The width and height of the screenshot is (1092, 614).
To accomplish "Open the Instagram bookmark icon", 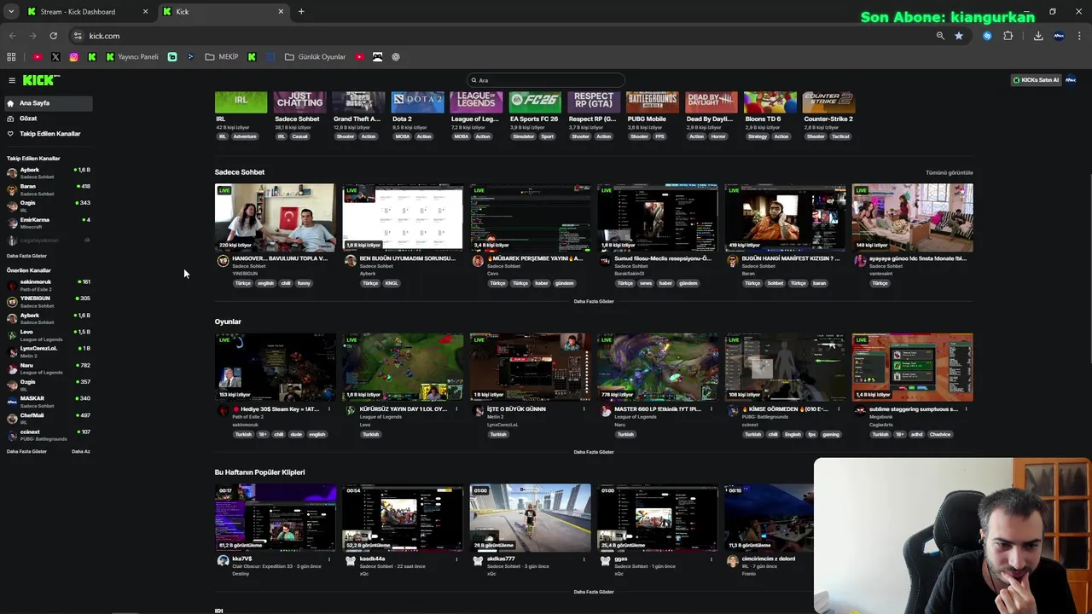I will (74, 57).
